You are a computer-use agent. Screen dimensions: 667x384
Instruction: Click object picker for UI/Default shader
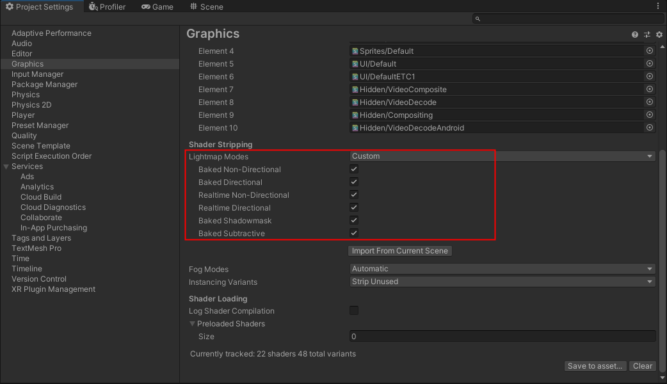[x=650, y=64]
